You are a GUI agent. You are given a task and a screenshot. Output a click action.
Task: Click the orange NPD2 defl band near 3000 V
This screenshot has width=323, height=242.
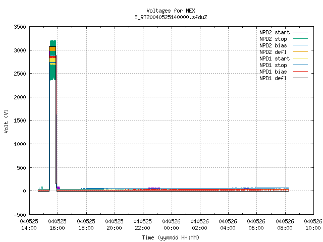pyautogui.click(x=52, y=49)
